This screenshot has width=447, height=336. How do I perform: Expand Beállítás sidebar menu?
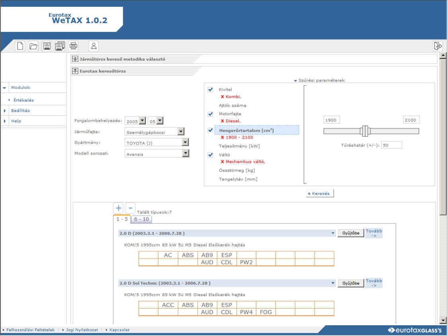pos(4,111)
